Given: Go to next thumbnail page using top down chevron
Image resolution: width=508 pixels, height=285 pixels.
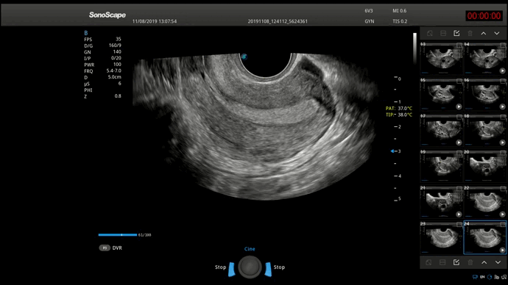Looking at the screenshot, I should point(497,33).
